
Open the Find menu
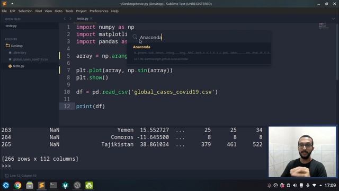pyautogui.click(x=39, y=11)
